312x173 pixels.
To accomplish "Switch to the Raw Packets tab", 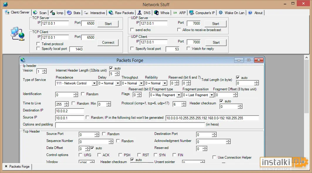I will tap(122, 13).
